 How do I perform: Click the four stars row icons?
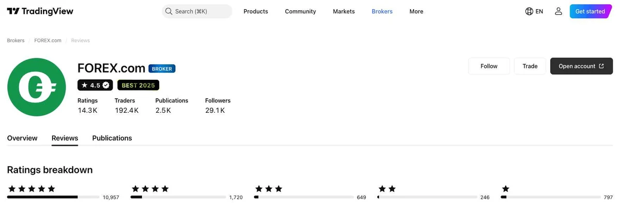150,188
